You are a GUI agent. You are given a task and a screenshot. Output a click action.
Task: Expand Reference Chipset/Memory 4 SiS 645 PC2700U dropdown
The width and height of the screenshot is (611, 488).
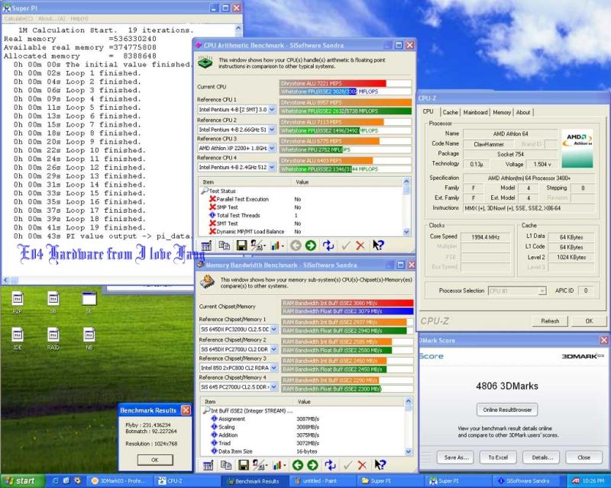pos(274,387)
